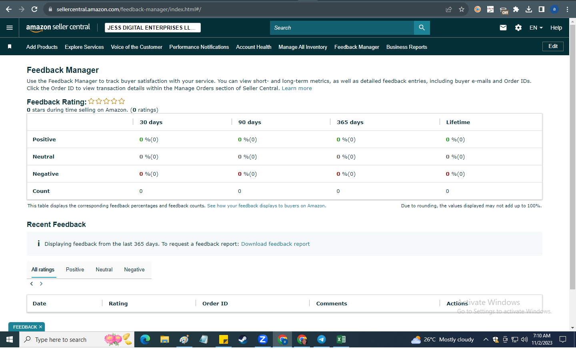Open the browser extensions puzzle icon
The image size is (576, 349).
[x=516, y=9]
